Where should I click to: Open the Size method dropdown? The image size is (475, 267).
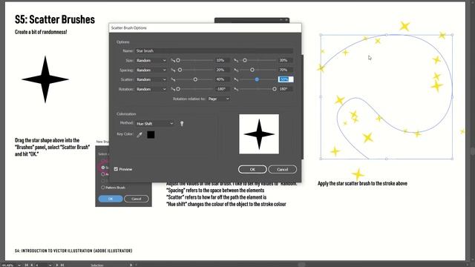tap(151, 61)
